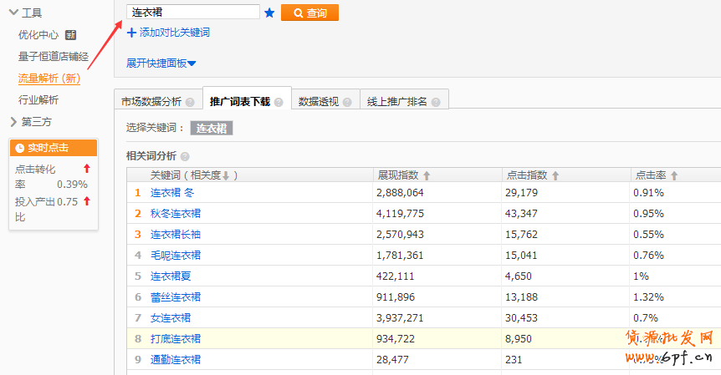Image resolution: width=721 pixels, height=375 pixels.
Task: Sort by 展现指数 arrow icon
Action: [x=427, y=175]
